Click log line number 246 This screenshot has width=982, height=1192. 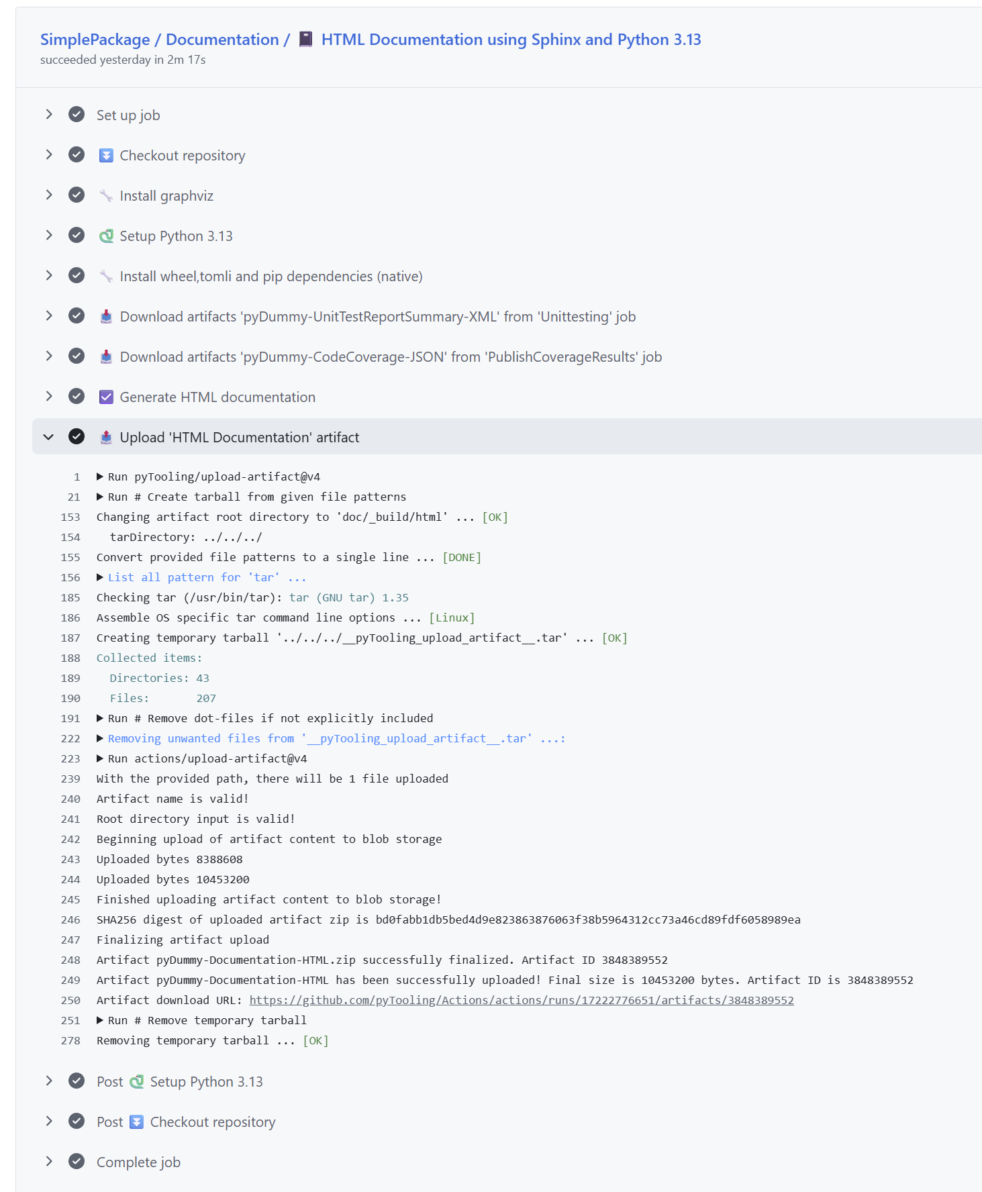tap(70, 920)
